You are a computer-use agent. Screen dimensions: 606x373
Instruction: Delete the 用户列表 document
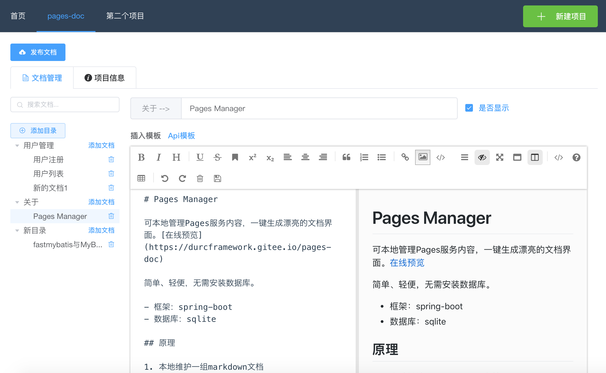111,173
